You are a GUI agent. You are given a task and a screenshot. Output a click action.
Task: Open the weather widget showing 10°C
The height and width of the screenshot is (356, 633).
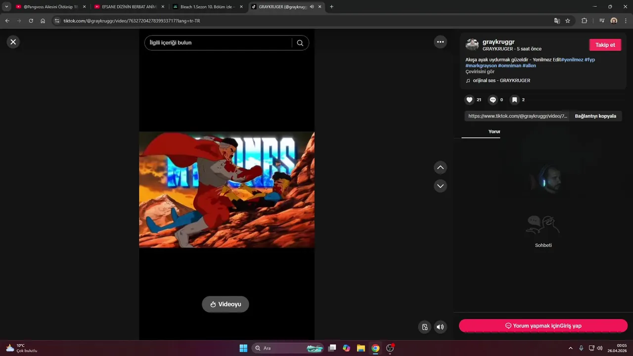(21, 348)
